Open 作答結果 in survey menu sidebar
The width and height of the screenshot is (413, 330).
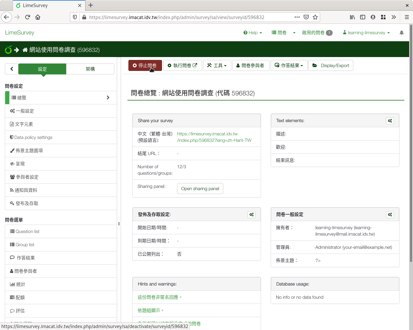tap(61, 258)
